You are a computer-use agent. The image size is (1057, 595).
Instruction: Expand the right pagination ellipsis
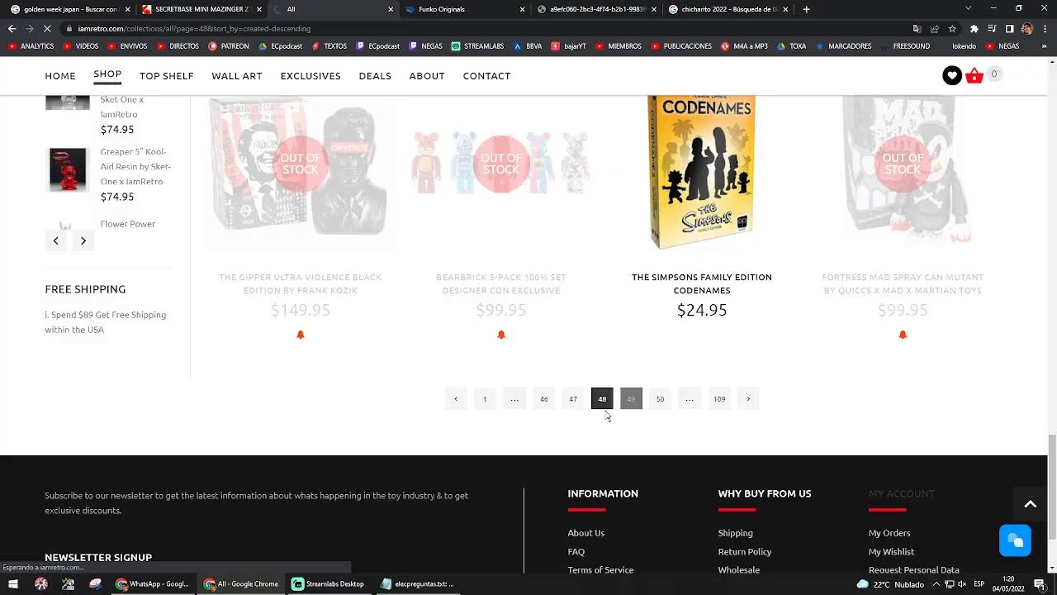[690, 399]
